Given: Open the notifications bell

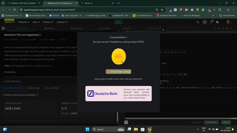Looking at the screenshot, I should [x=211, y=22].
